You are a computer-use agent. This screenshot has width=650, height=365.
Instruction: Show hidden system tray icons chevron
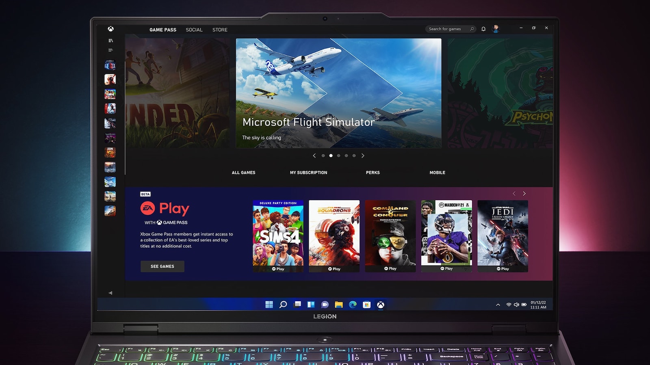[x=498, y=305]
